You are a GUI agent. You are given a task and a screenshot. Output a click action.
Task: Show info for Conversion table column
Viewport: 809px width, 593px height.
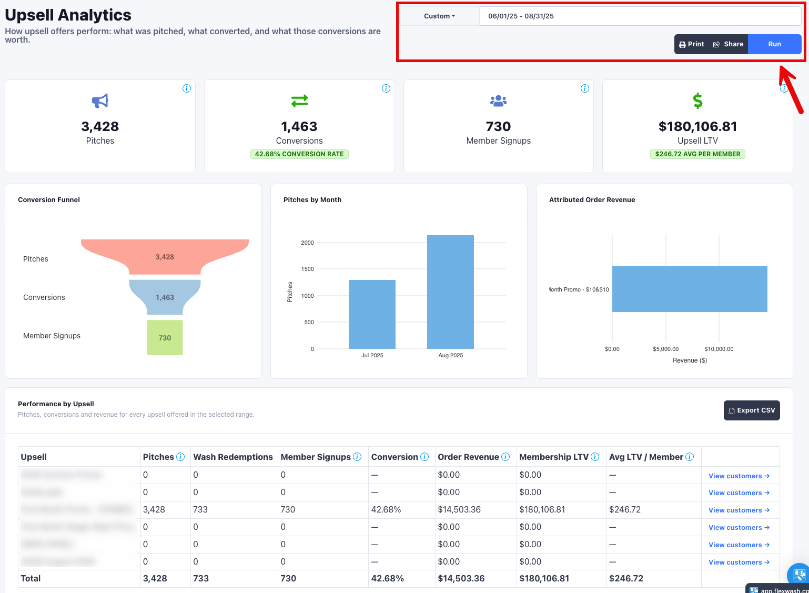tap(424, 457)
